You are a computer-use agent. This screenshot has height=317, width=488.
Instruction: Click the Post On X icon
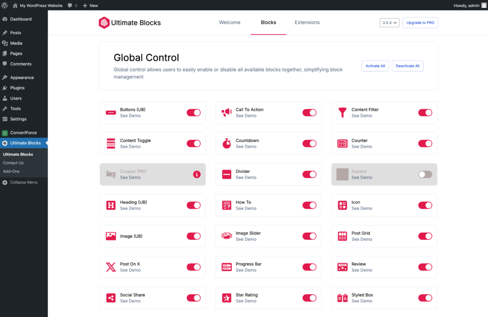point(111,267)
